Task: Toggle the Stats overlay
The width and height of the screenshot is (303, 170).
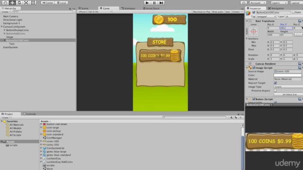Action: click(x=228, y=12)
